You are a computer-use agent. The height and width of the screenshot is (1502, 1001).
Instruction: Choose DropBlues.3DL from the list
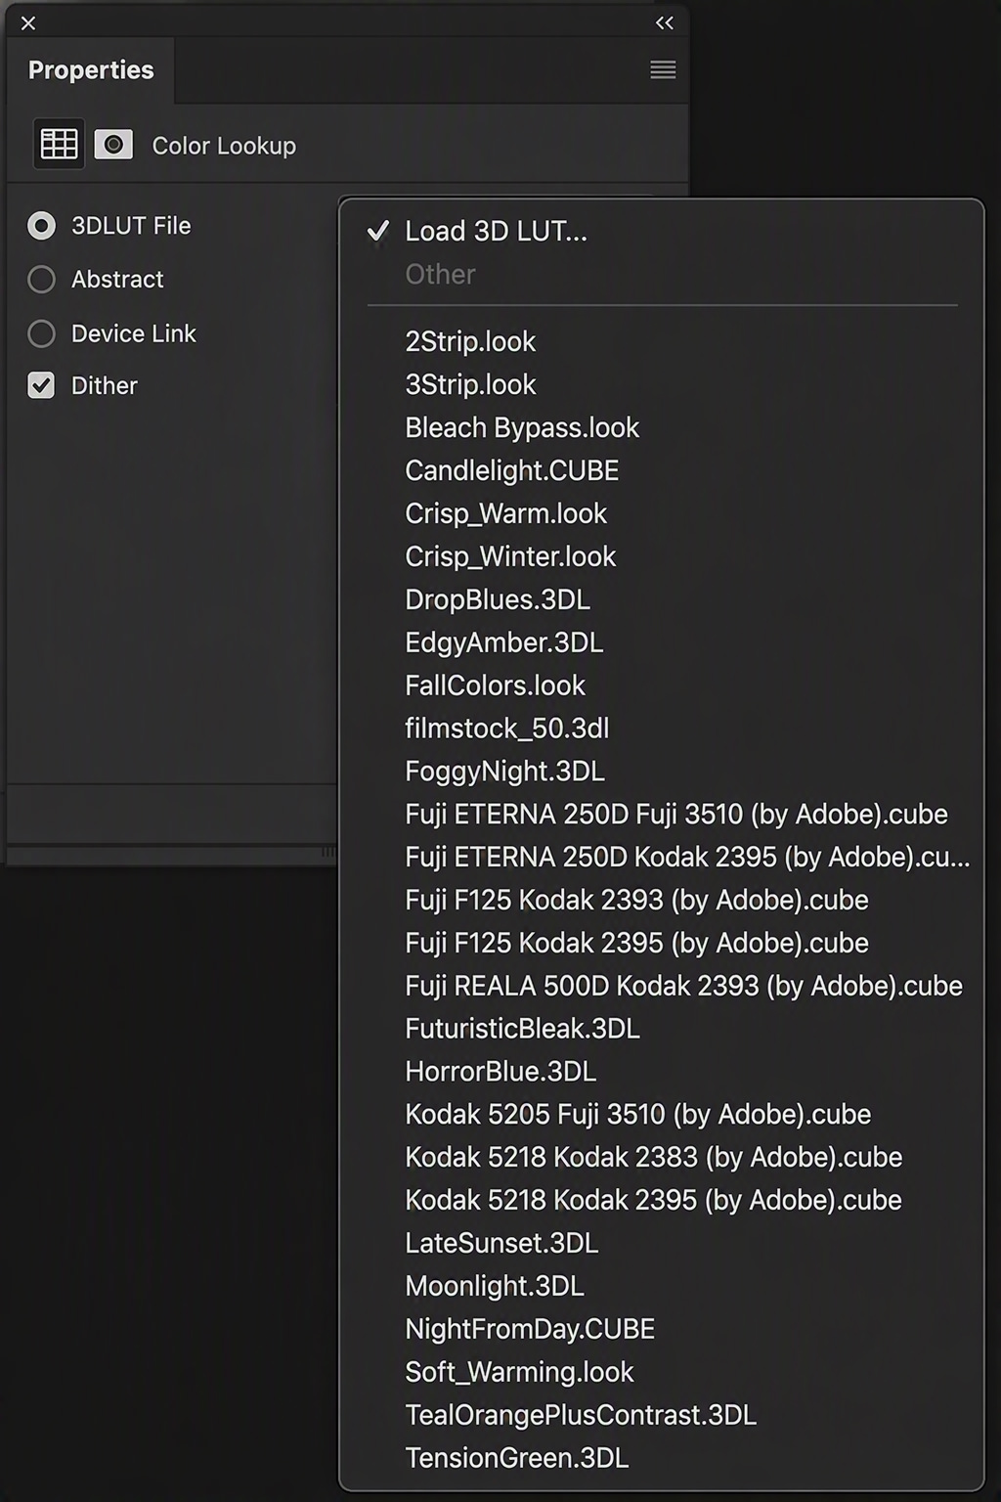click(662, 599)
